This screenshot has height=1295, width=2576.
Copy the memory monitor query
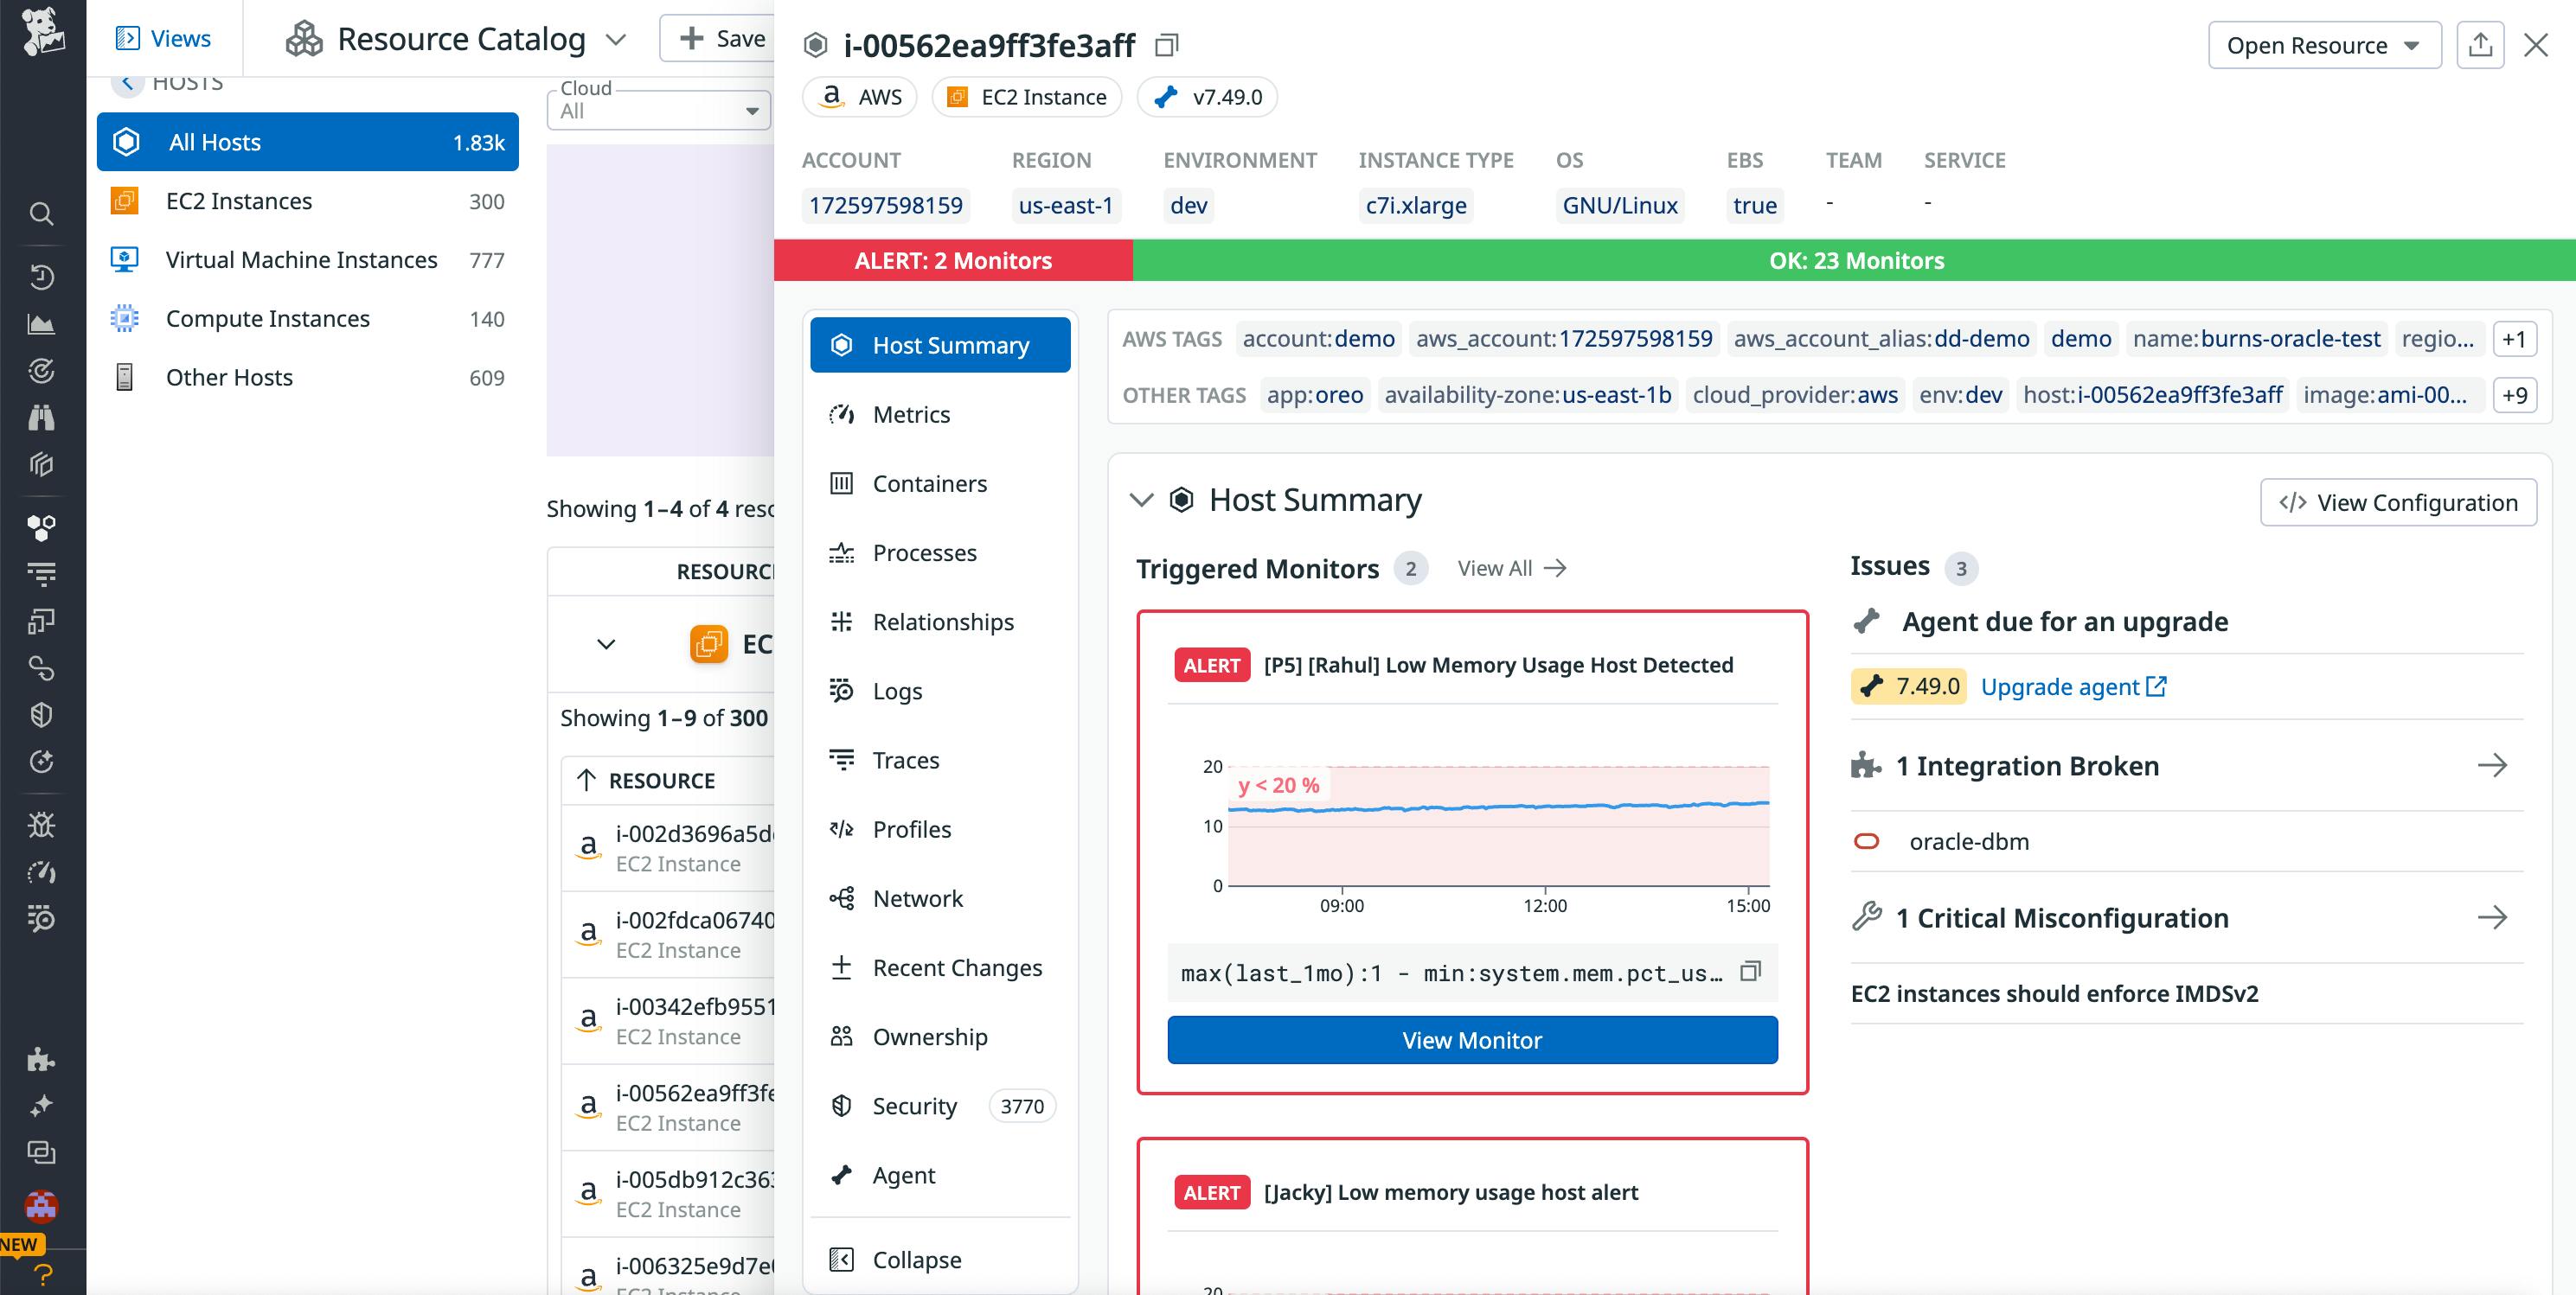(x=1751, y=970)
